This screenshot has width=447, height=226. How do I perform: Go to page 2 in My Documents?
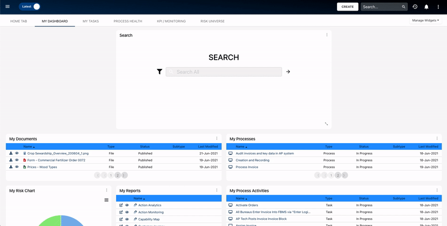[x=117, y=175]
